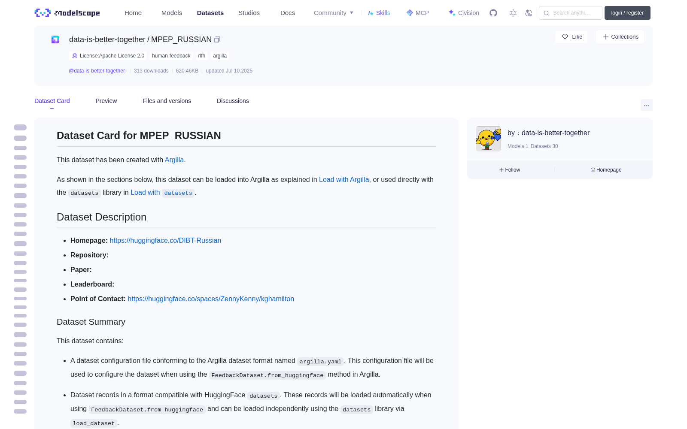This screenshot has width=687, height=429.
Task: Click the 313 downloads text
Action: [x=151, y=71]
